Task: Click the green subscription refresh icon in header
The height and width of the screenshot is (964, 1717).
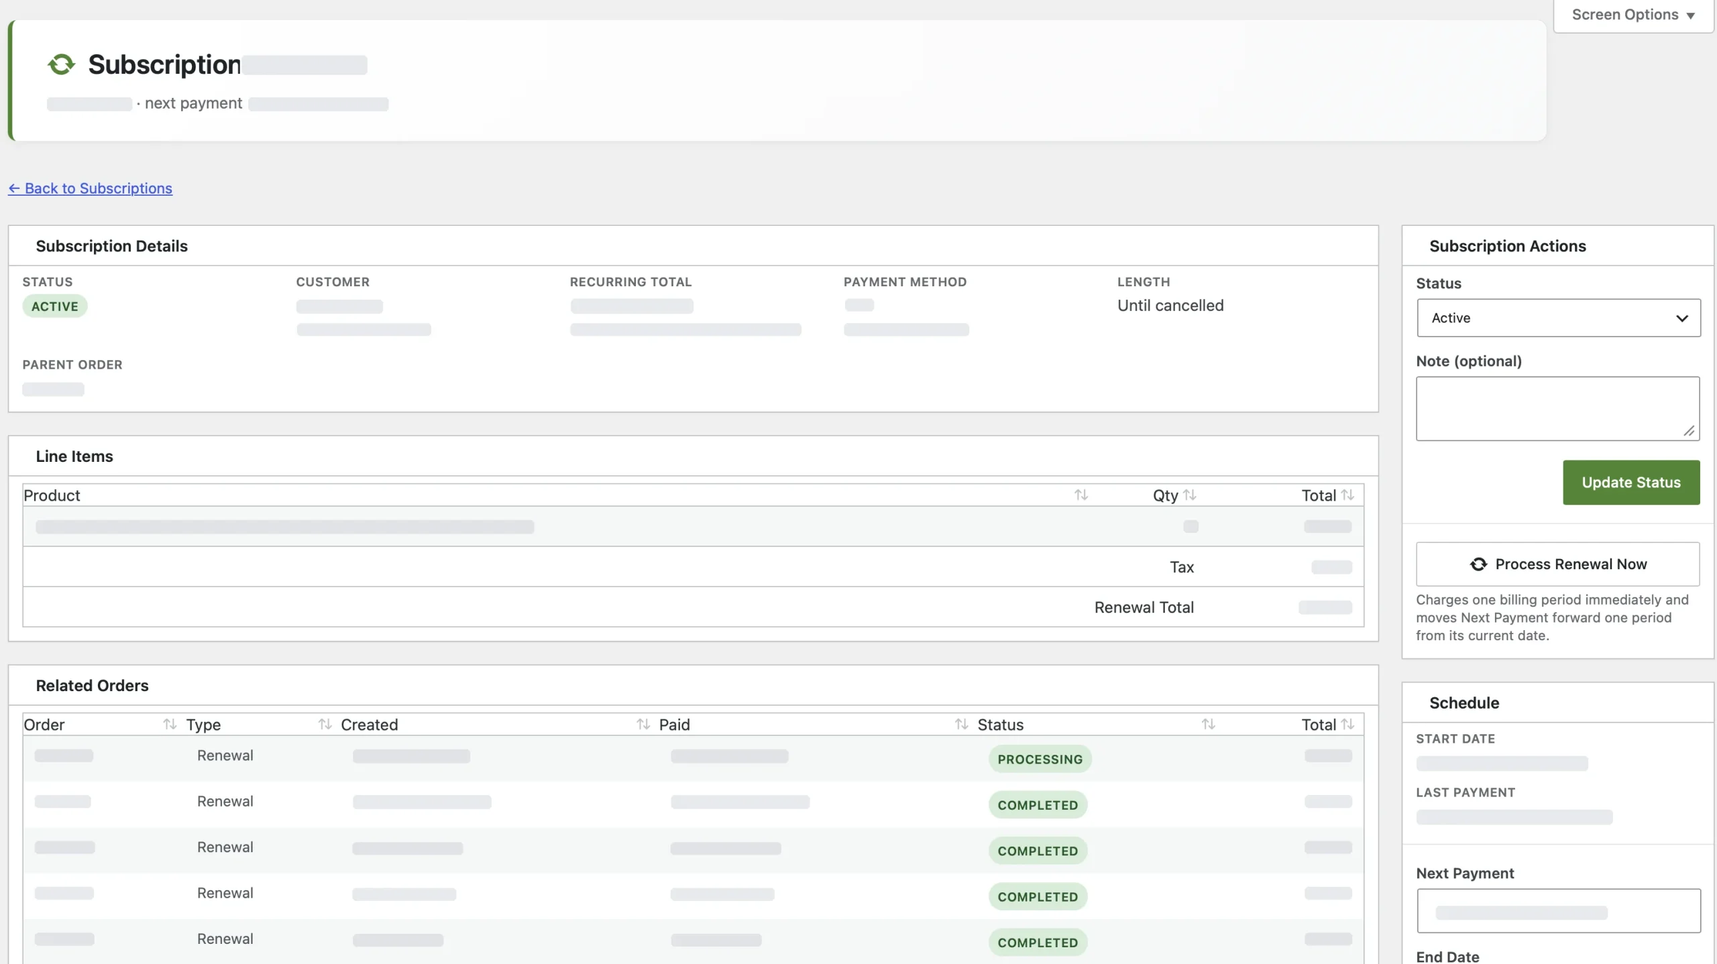Action: click(x=61, y=64)
